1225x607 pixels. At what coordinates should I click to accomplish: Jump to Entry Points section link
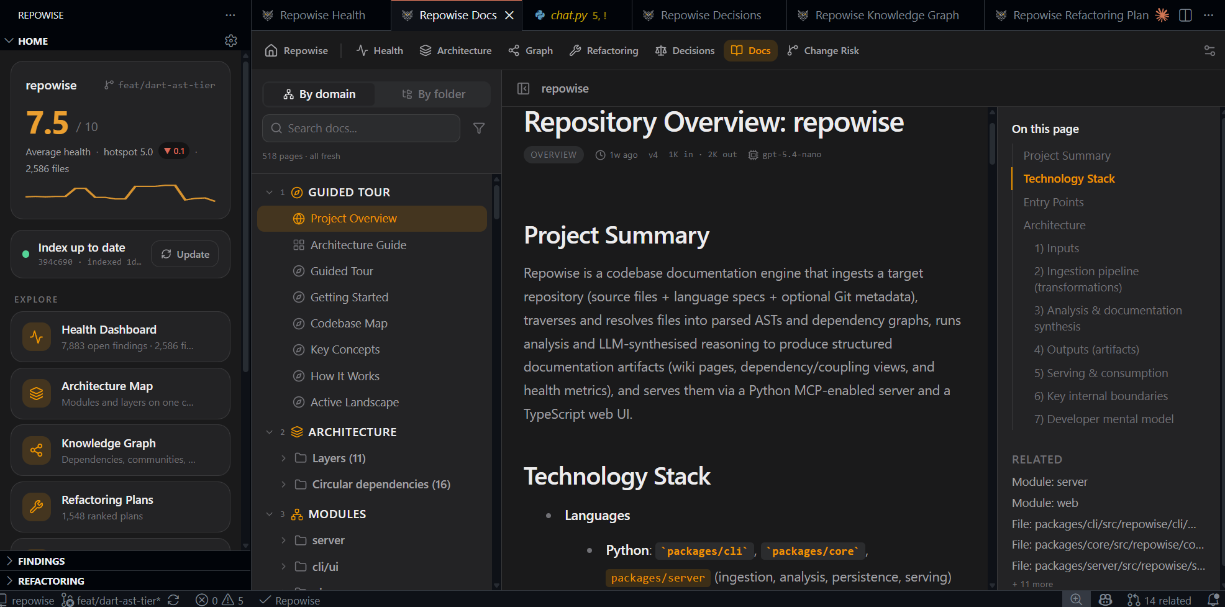pos(1054,202)
